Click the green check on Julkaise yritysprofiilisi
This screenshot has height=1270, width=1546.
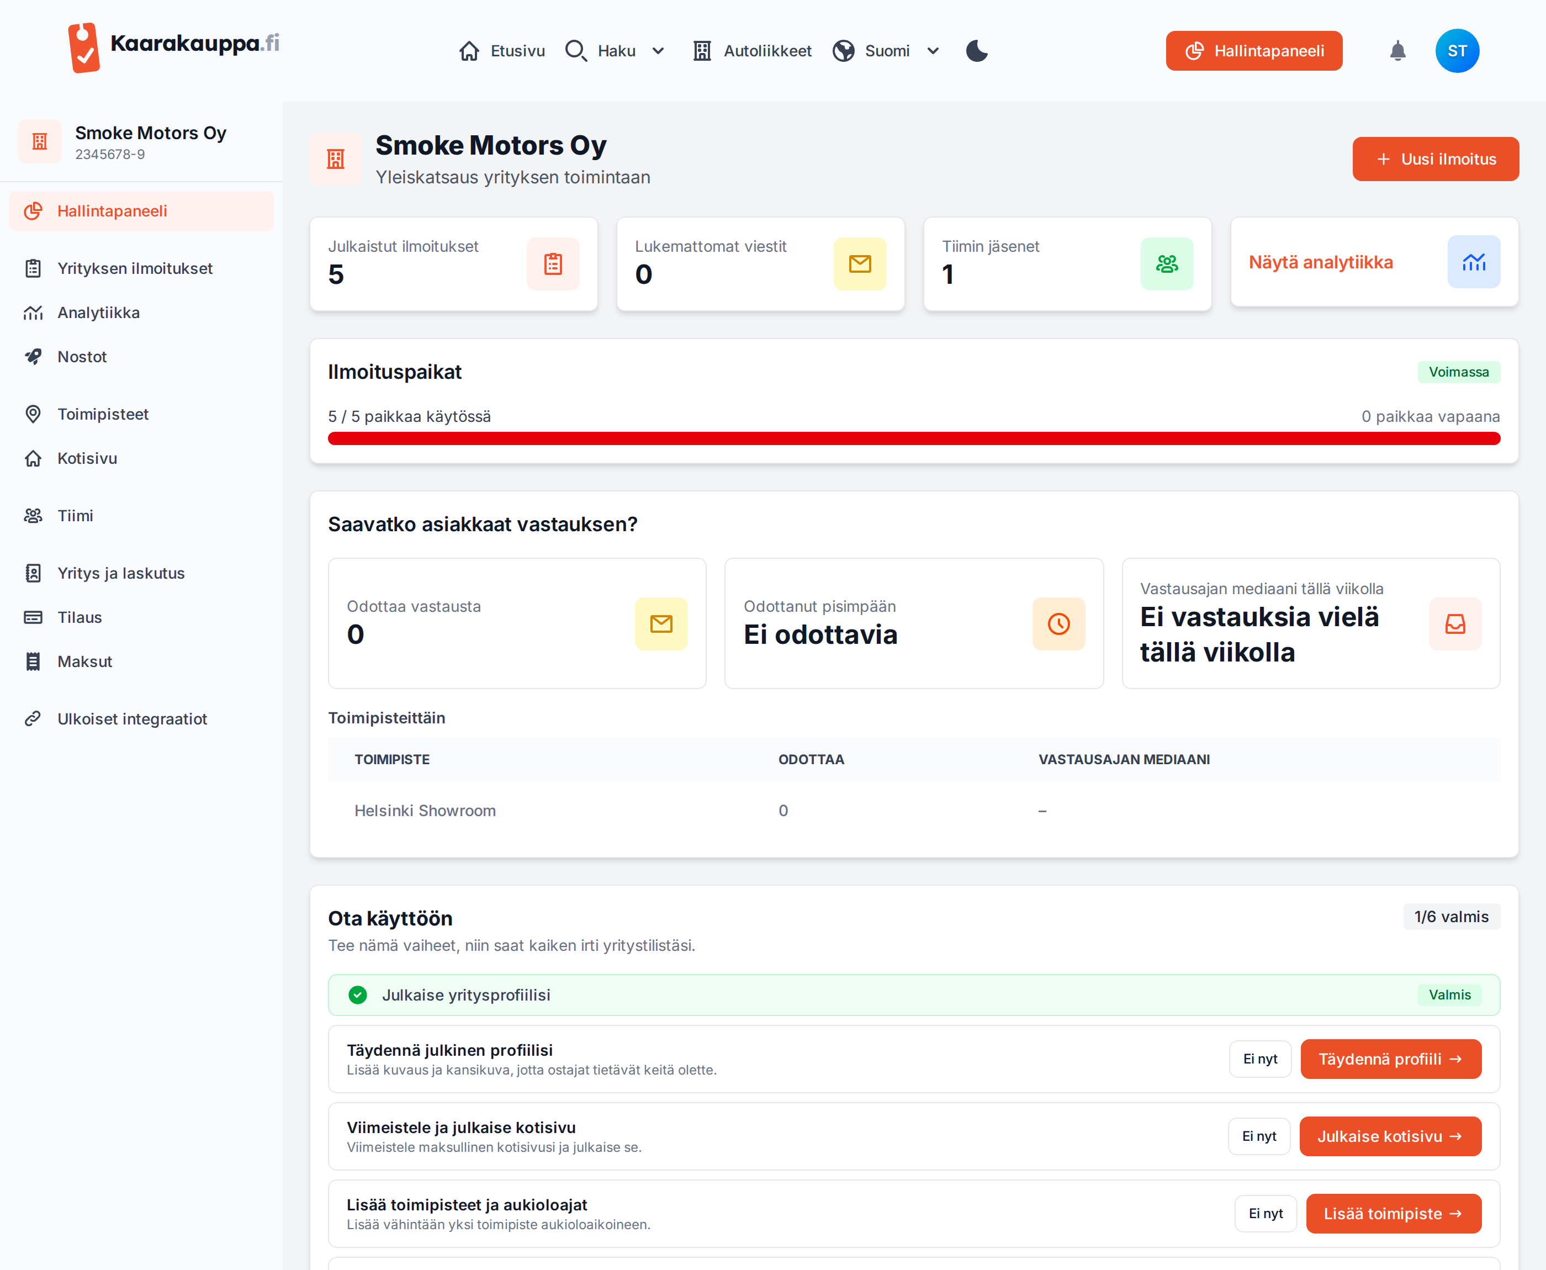tap(358, 994)
